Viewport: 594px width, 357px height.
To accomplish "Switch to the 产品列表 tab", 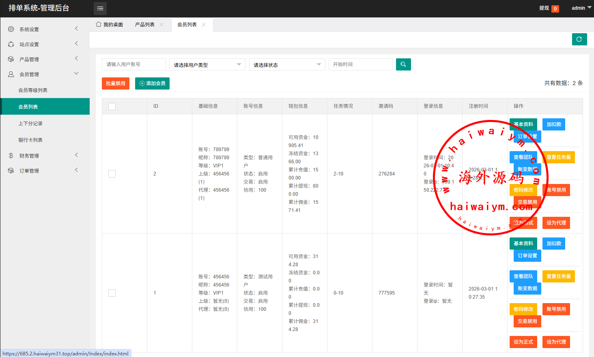I will (145, 25).
